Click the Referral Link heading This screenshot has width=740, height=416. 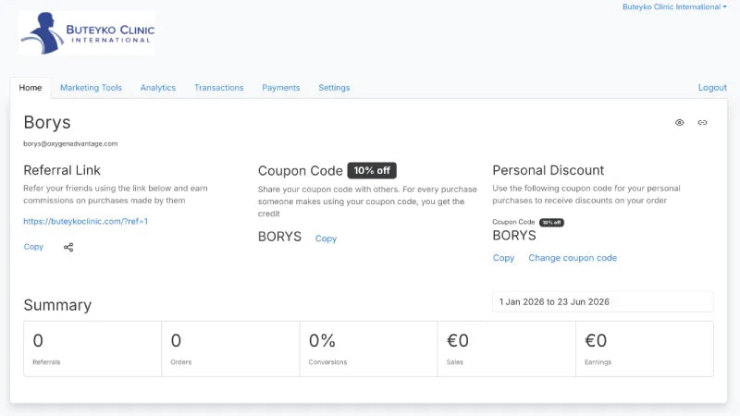[62, 170]
